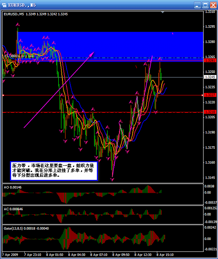218x259 pixels.
Task: Click the chart shift triangle marker at top
Action: [x=163, y=12]
